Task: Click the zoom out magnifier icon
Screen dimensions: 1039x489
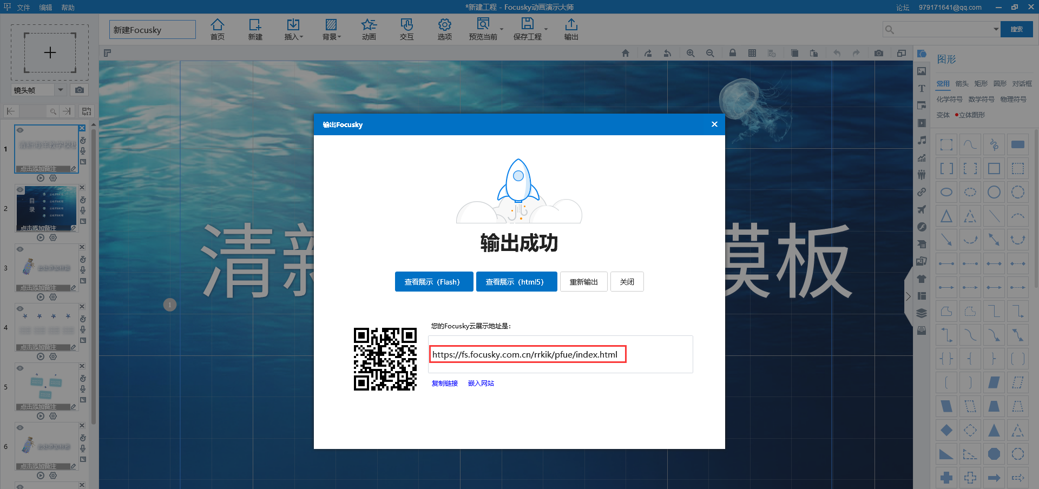Action: 710,53
